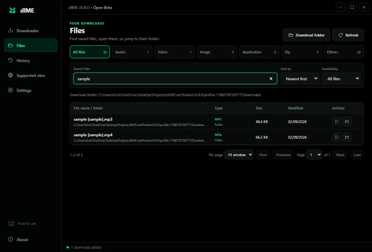Open the Availability dropdown
Viewport: 372px width, 252px height.
tap(341, 79)
